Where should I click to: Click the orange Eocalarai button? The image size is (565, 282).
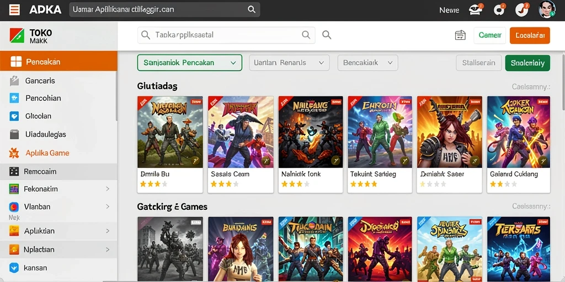coord(530,35)
